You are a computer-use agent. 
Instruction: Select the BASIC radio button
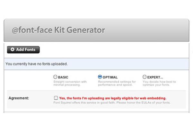pos(55,77)
